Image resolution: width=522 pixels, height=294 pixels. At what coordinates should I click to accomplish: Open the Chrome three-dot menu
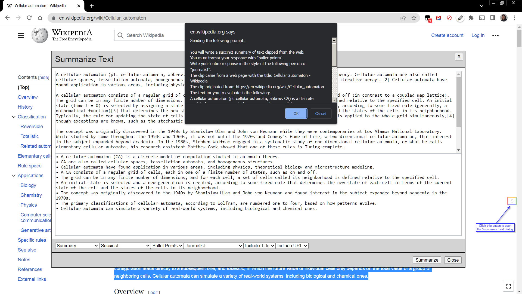[514, 18]
